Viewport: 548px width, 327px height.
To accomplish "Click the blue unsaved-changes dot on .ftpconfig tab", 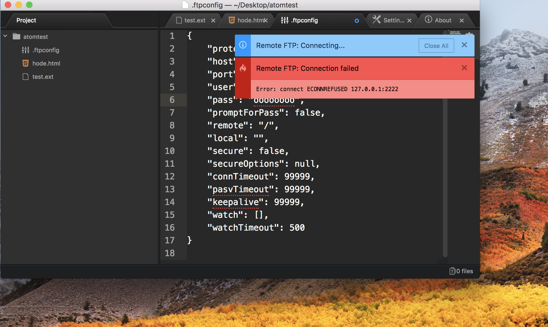I will click(357, 21).
